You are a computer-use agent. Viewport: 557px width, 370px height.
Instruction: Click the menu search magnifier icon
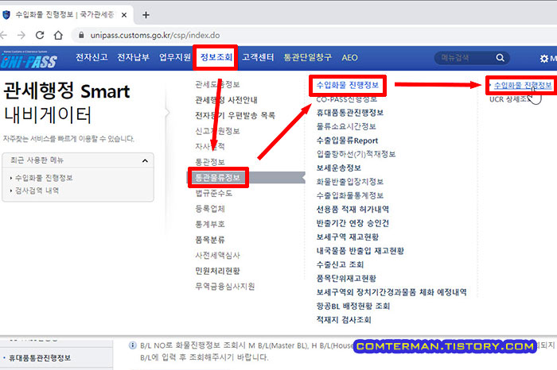click(501, 58)
